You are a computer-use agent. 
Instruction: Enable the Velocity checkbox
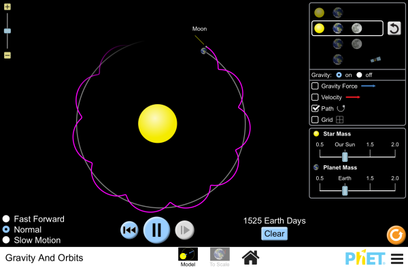(x=315, y=97)
